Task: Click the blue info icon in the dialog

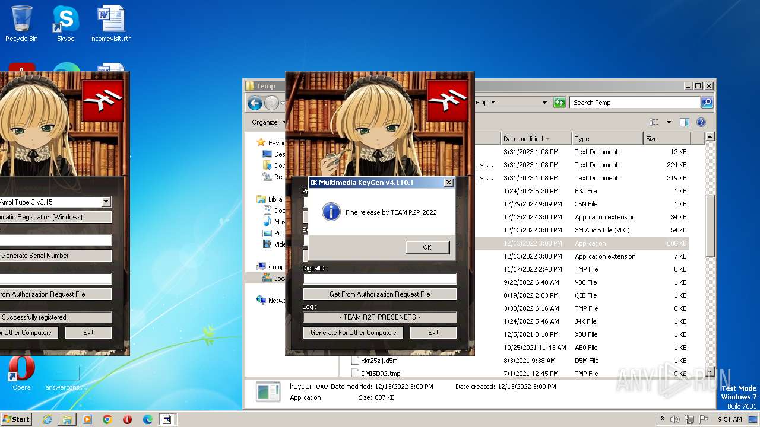Action: click(x=331, y=212)
